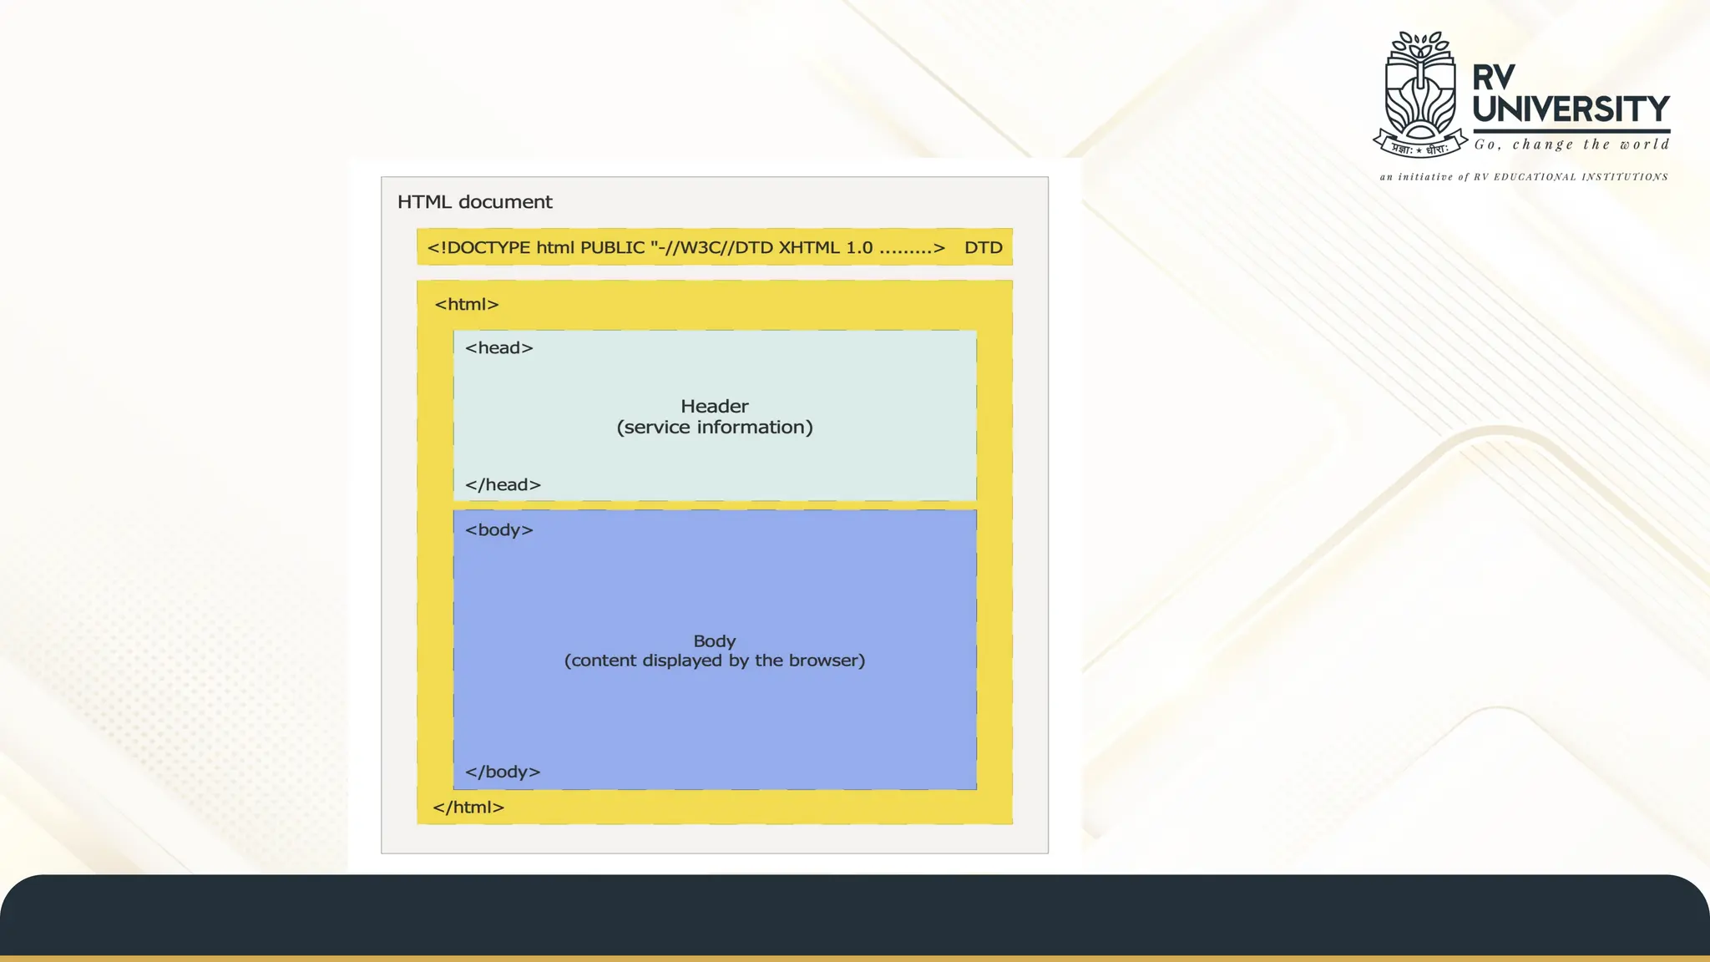Click the opening <html> tag
Viewport: 1710px width, 962px height.
coord(466,305)
